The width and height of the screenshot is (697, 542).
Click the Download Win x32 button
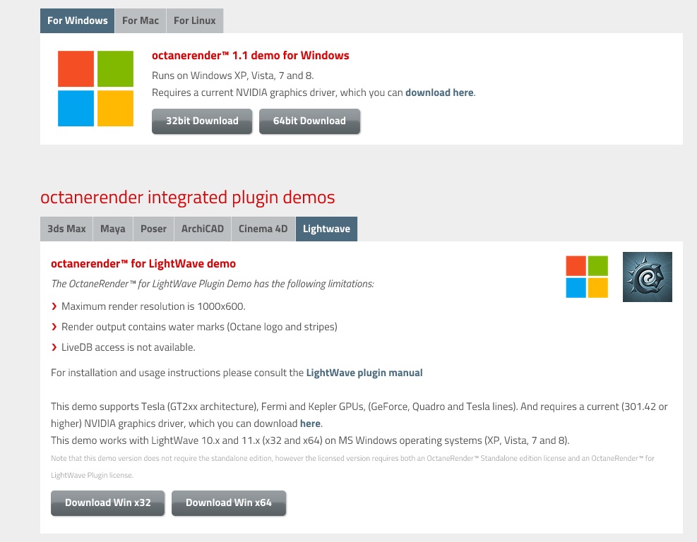(107, 502)
